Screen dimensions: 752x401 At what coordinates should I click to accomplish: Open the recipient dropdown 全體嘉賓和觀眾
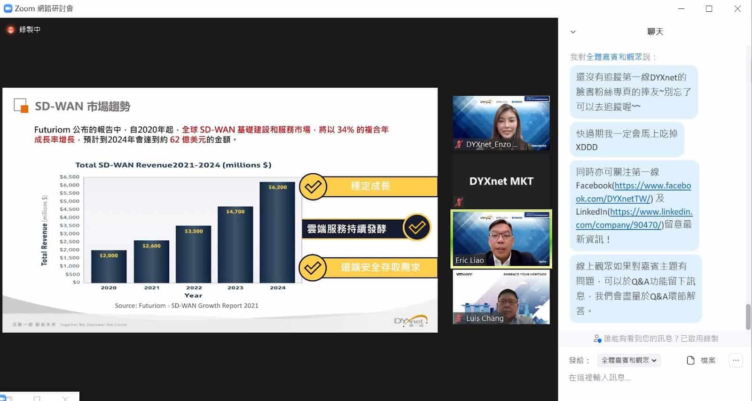point(629,360)
